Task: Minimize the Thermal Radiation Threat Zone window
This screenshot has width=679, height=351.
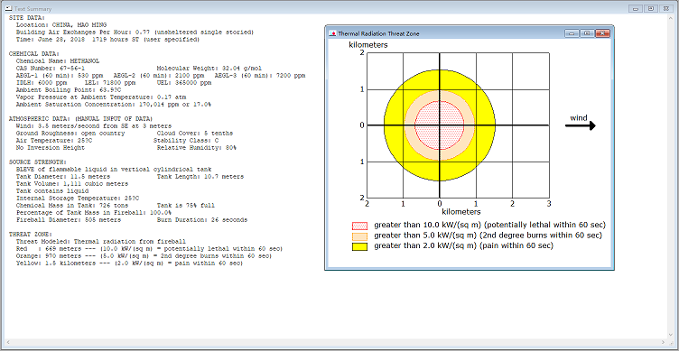Action: pyautogui.click(x=572, y=33)
